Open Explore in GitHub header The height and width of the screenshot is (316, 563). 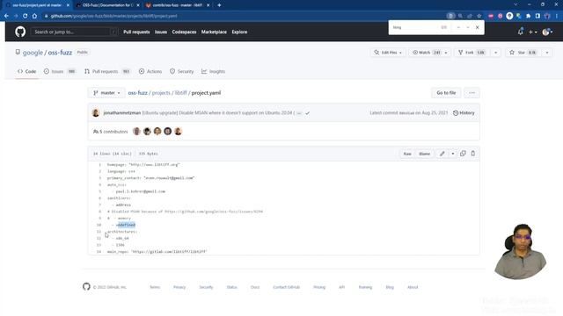239,32
